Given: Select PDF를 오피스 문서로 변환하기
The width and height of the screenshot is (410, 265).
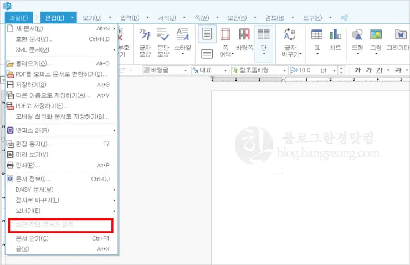Looking at the screenshot, I should pos(61,74).
